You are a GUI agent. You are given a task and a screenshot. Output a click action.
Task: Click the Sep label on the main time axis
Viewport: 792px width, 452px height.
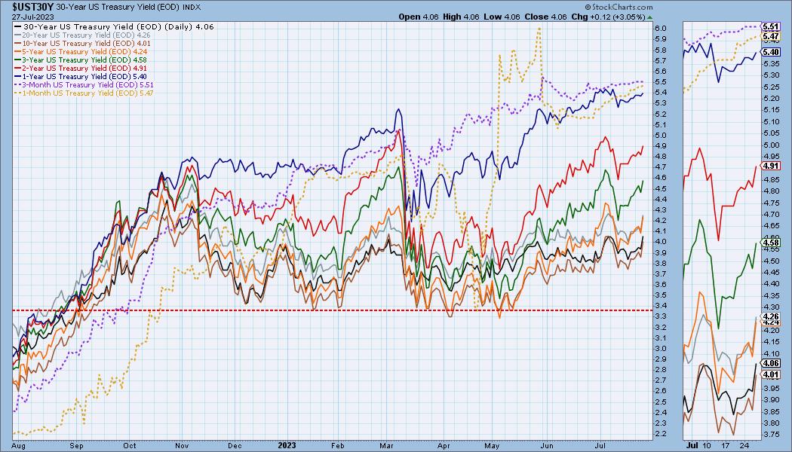point(76,446)
